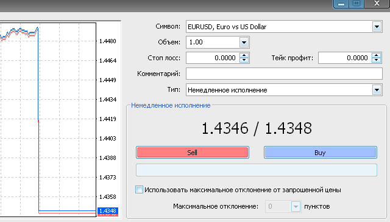Click the 1.4346 / 1.4348 price quote
This screenshot has width=390, height=222.
pos(257,128)
